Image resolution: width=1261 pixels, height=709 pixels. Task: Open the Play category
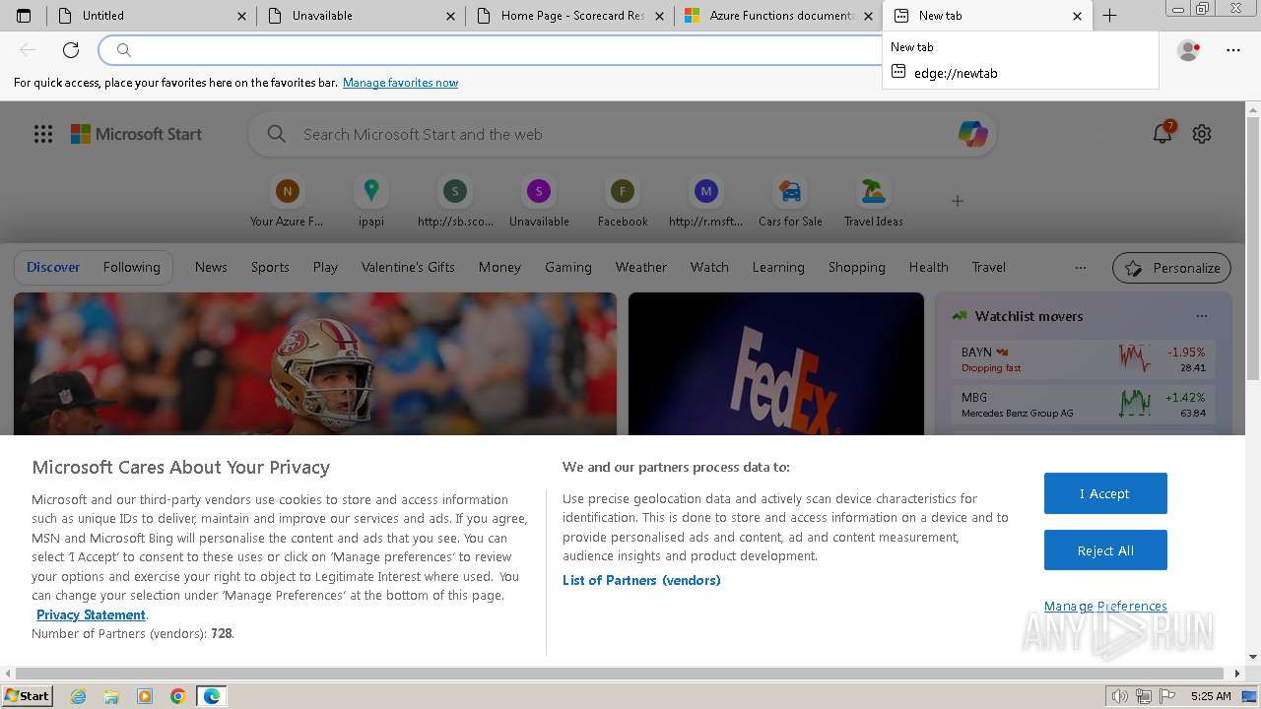click(325, 267)
